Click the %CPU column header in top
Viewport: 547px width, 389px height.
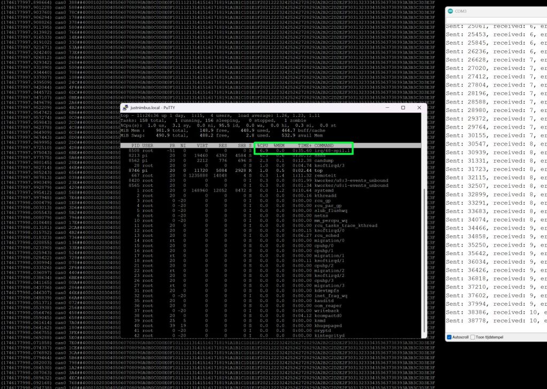263,146
